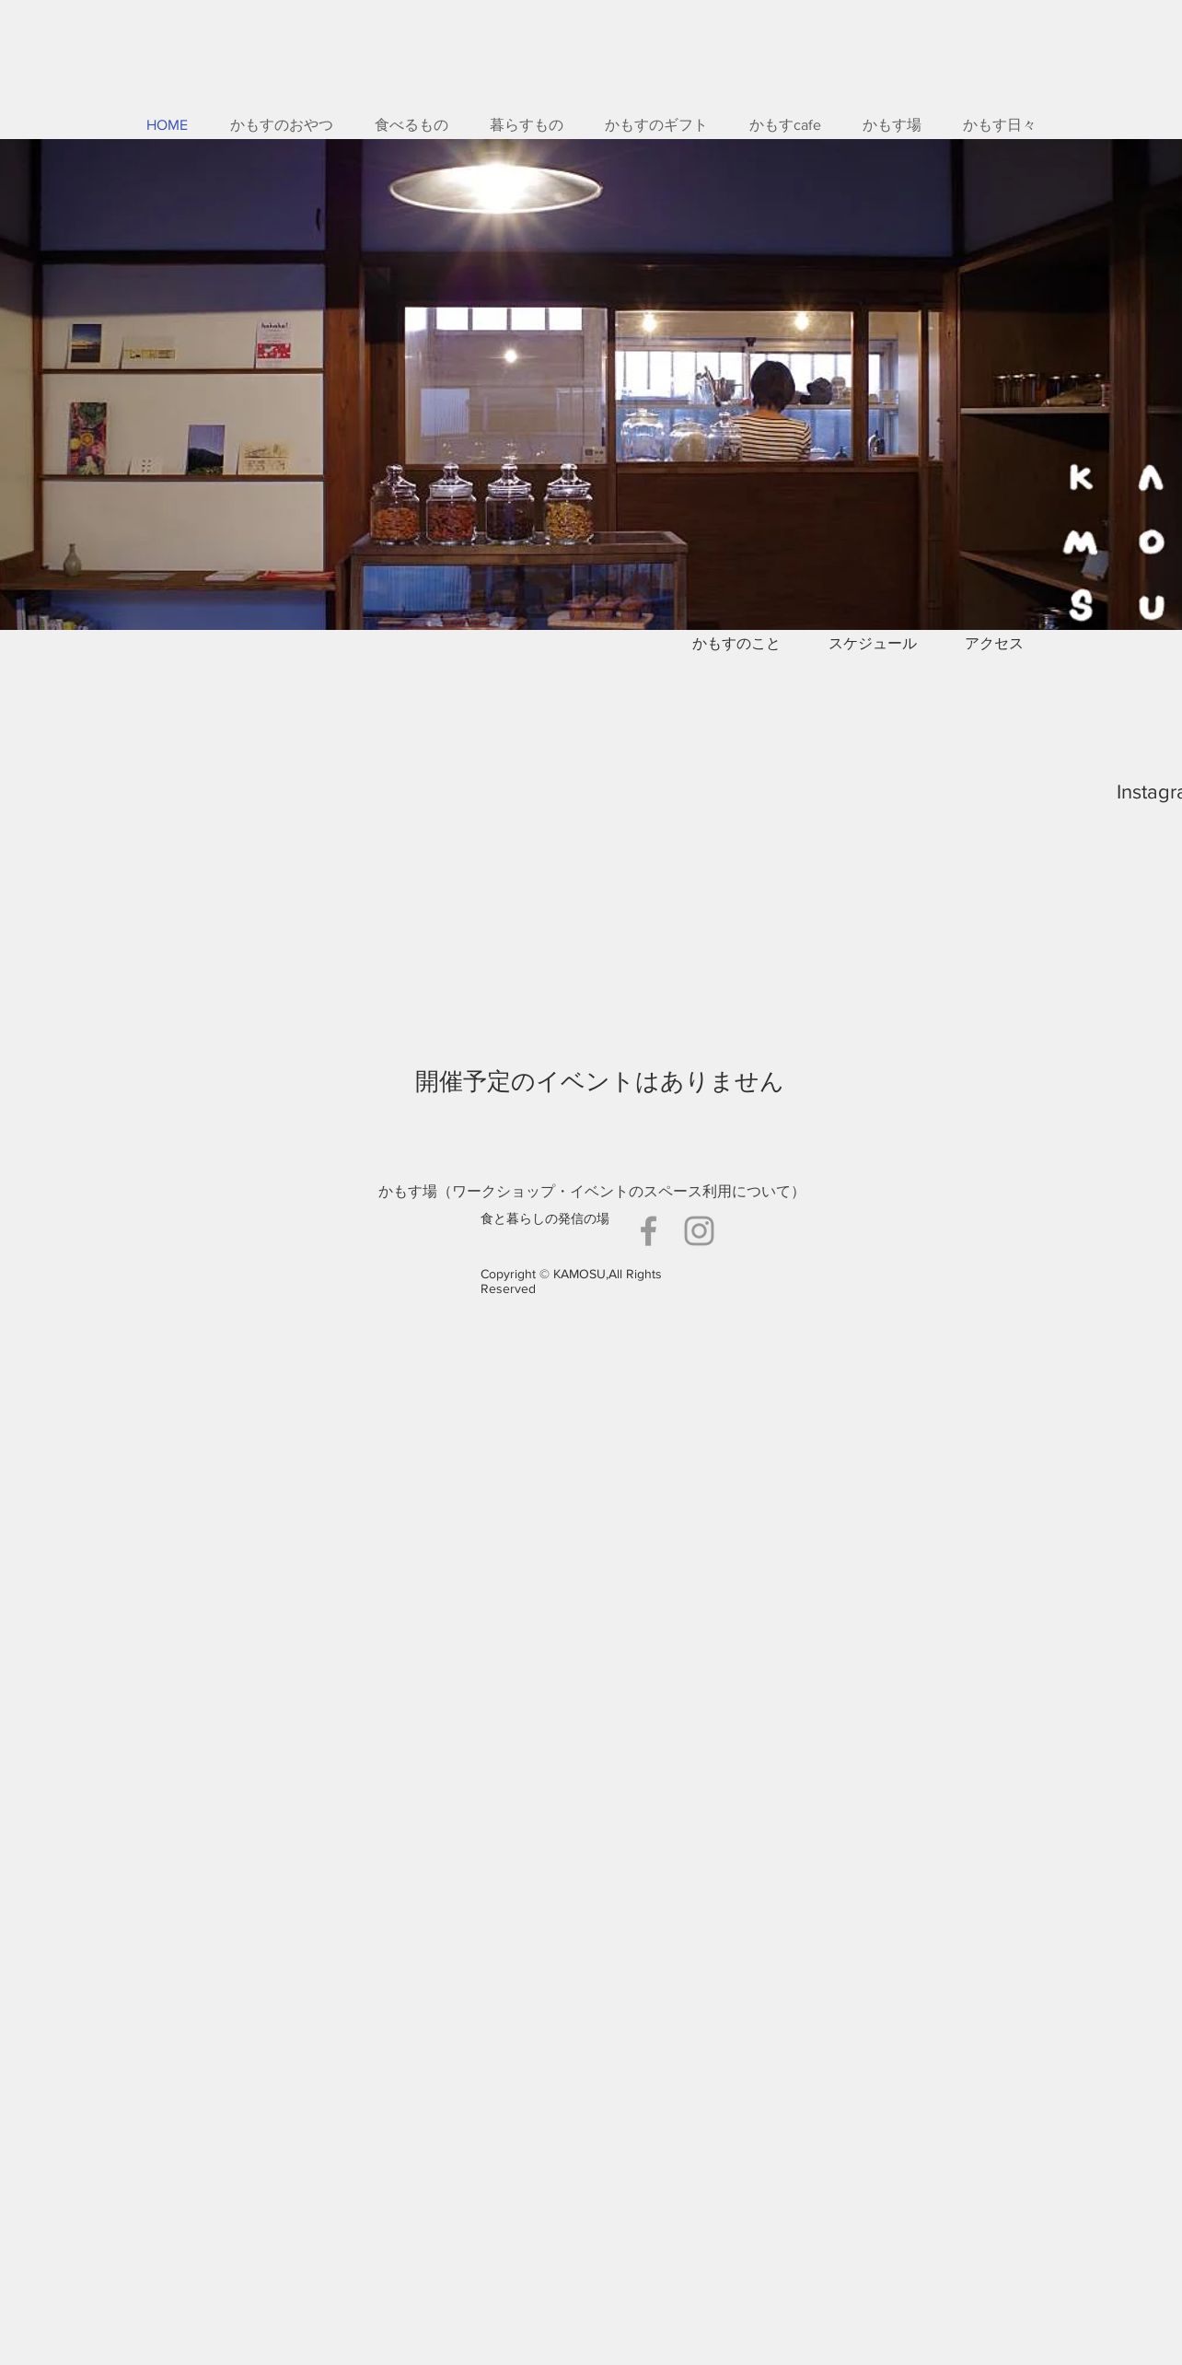
Task: Click the Copyright © KAMOSU text
Action: 571,1281
